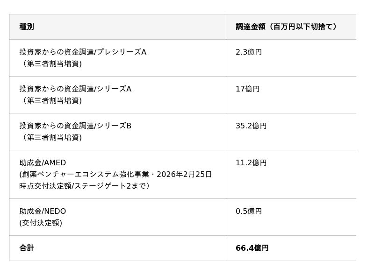Select the プレシリーズA funding row label
This screenshot has height=275, width=374.
(83, 52)
